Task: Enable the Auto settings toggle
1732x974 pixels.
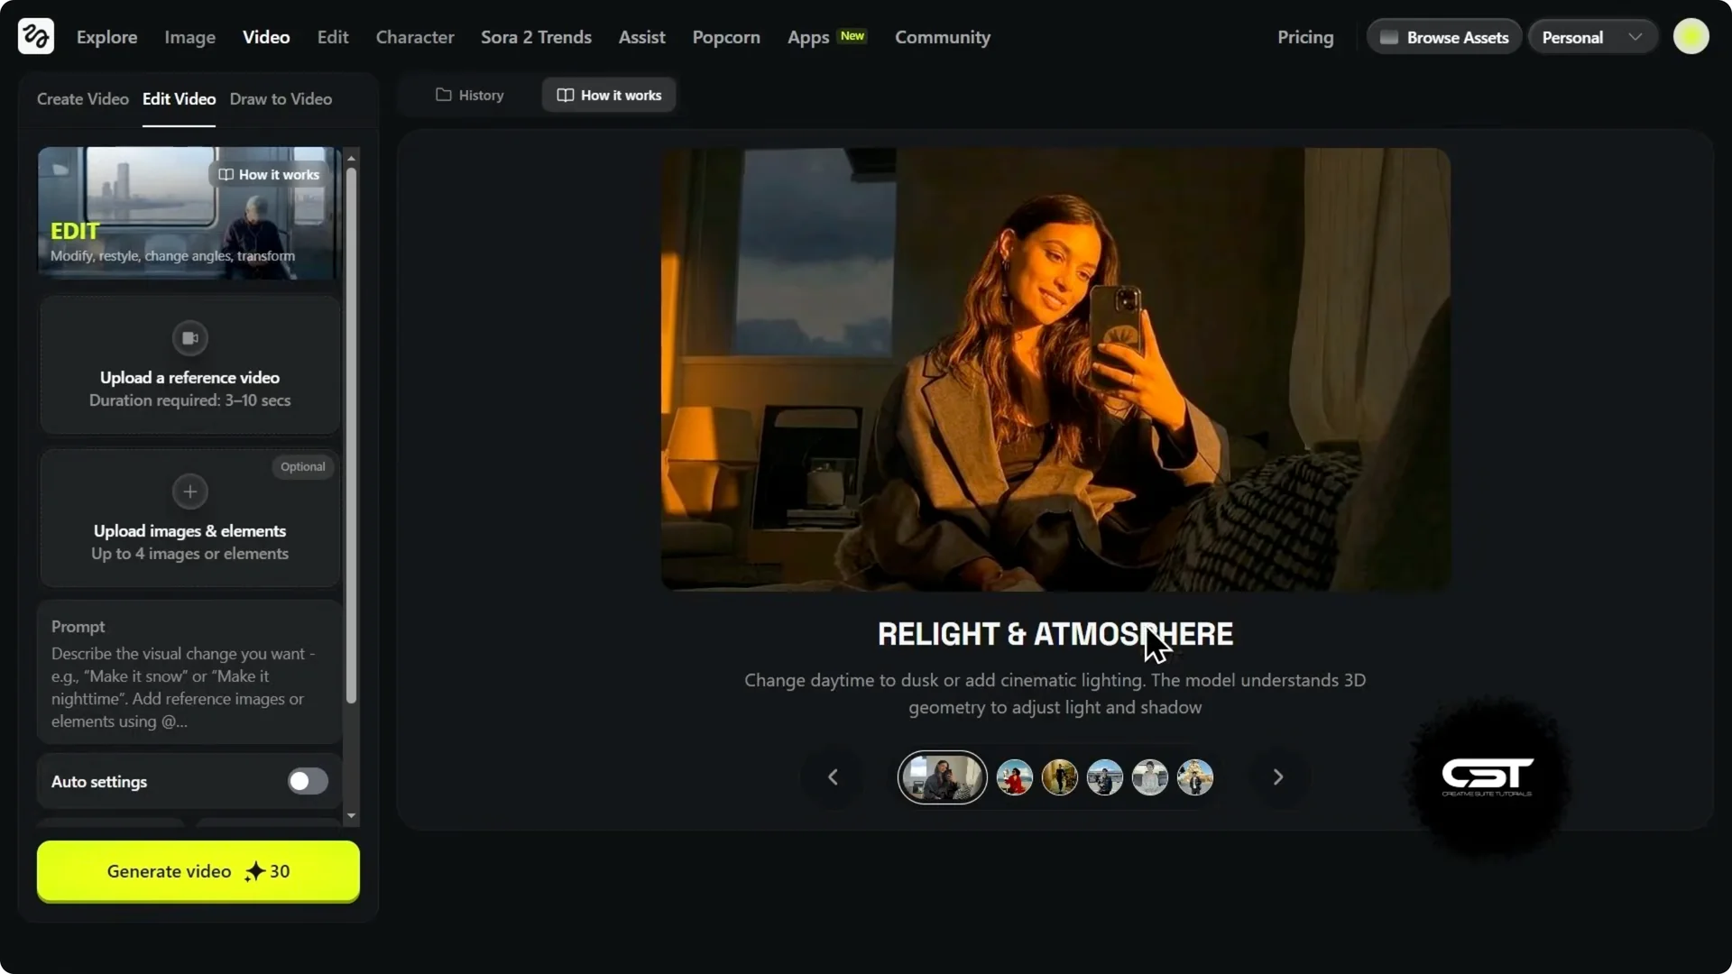Action: click(x=308, y=782)
